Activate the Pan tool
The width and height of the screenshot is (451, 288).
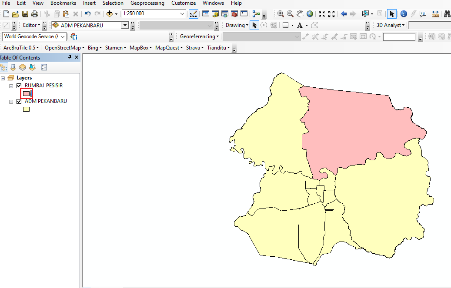pyautogui.click(x=300, y=13)
